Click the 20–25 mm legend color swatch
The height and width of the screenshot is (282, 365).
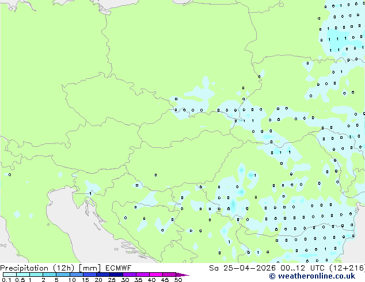(103, 275)
